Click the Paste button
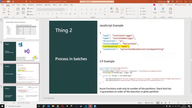The width and height of the screenshot is (192, 108). click(x=4, y=11)
